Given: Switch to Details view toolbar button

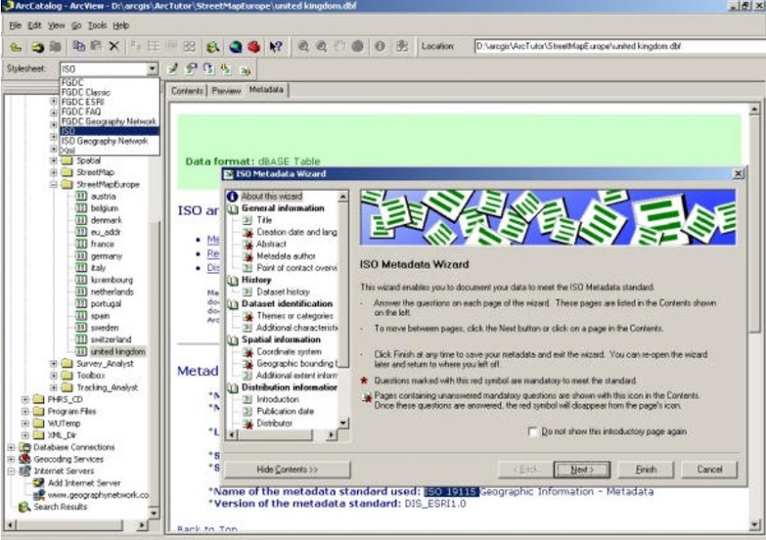Looking at the screenshot, I should [171, 46].
